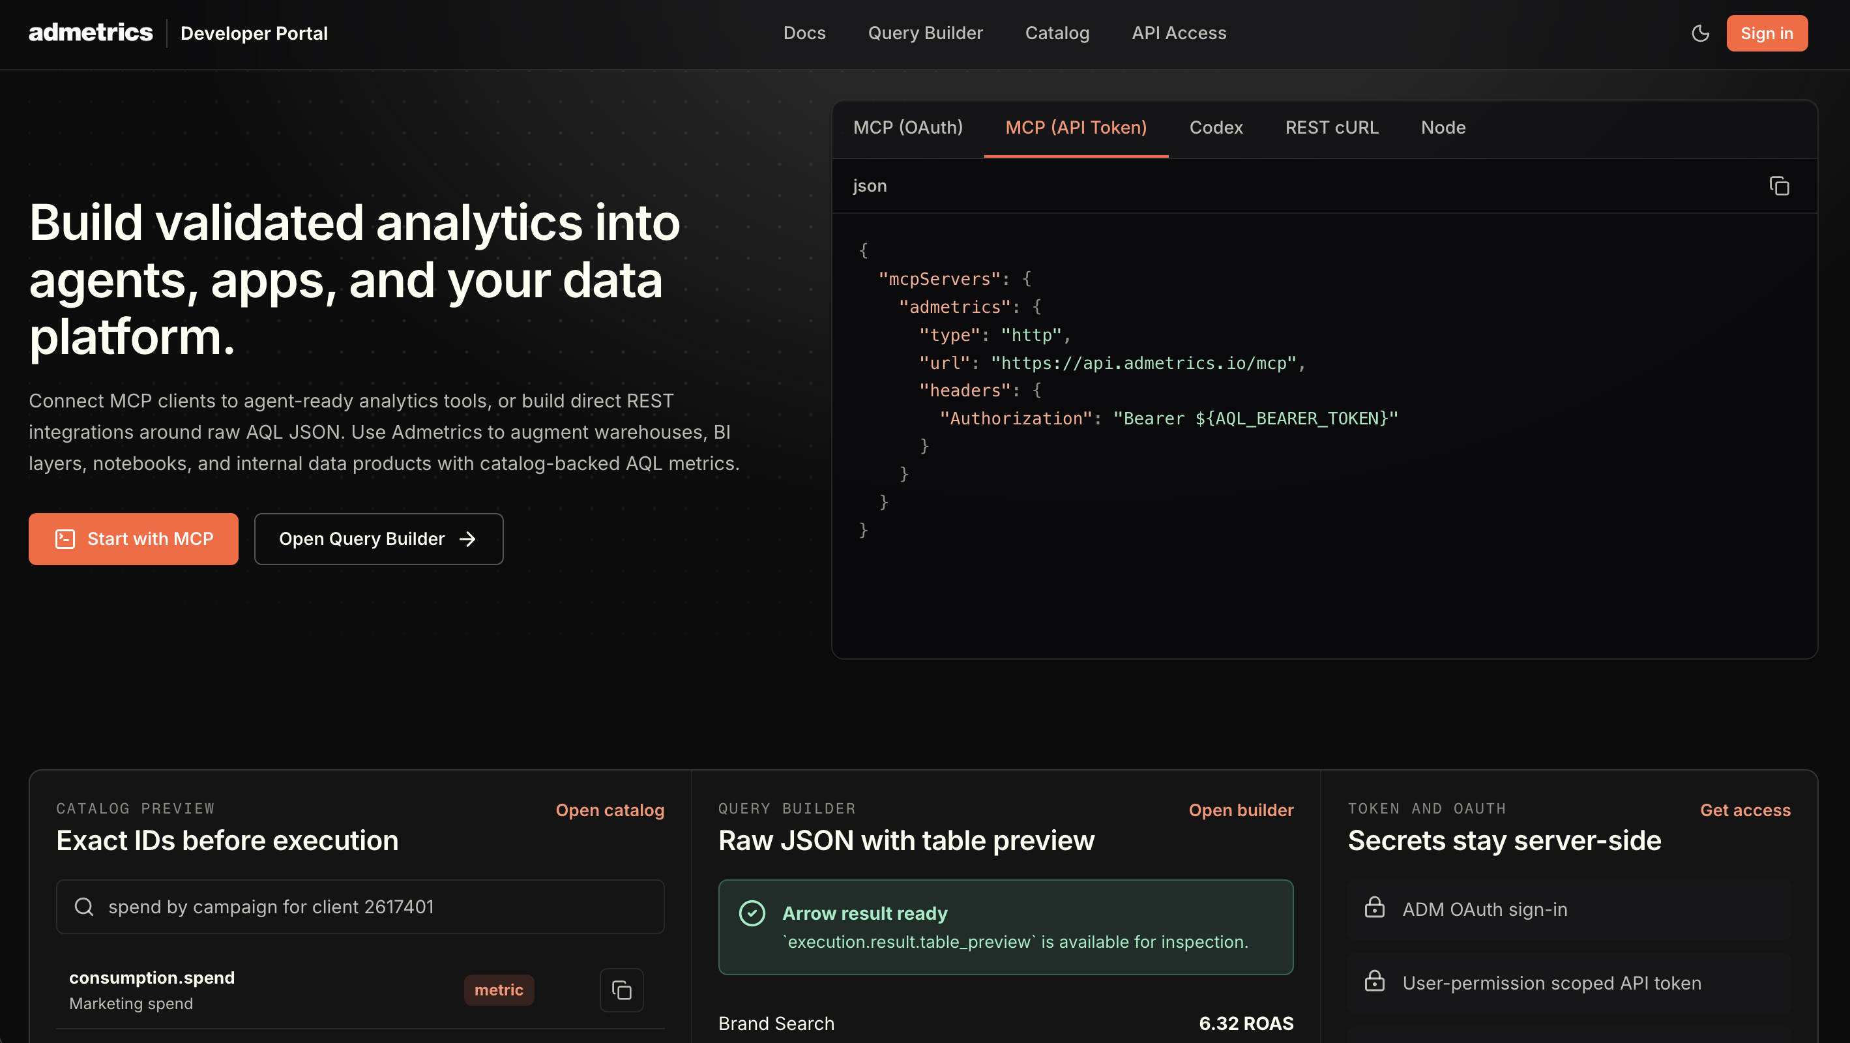Follow the Open builder link
The width and height of the screenshot is (1850, 1043).
point(1241,810)
